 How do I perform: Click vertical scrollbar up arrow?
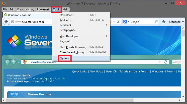pyautogui.click(x=183, y=28)
